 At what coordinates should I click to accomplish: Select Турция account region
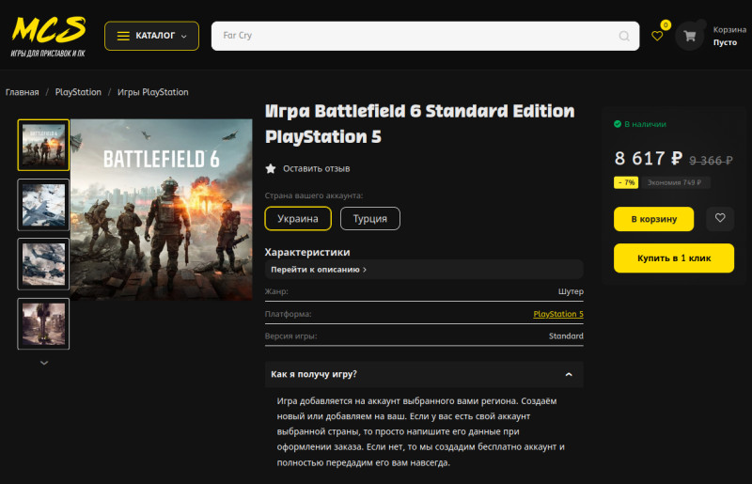(x=369, y=219)
